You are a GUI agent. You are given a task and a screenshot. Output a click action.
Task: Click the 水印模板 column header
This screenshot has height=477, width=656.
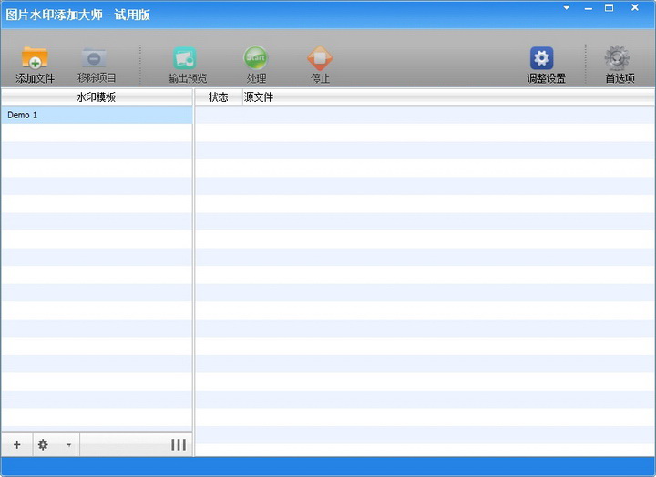[97, 97]
